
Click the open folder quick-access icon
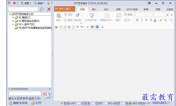tap(56, 27)
